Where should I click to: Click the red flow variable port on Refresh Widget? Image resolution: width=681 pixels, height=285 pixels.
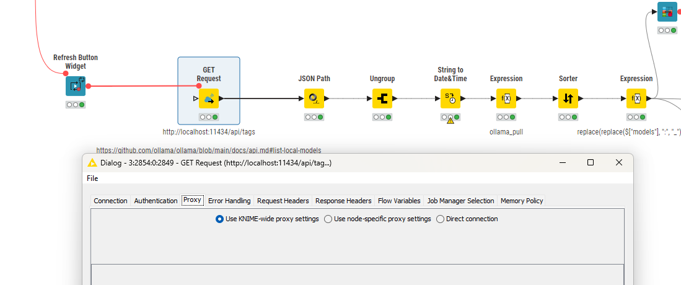point(88,86)
